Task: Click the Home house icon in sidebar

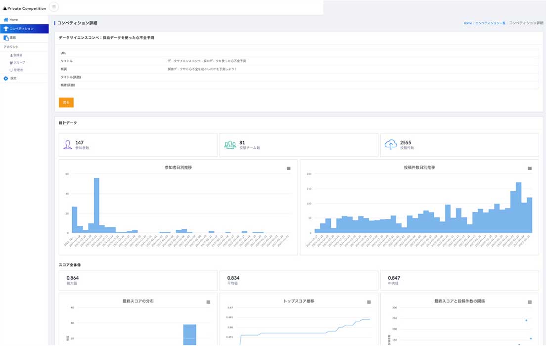Action: (x=6, y=20)
